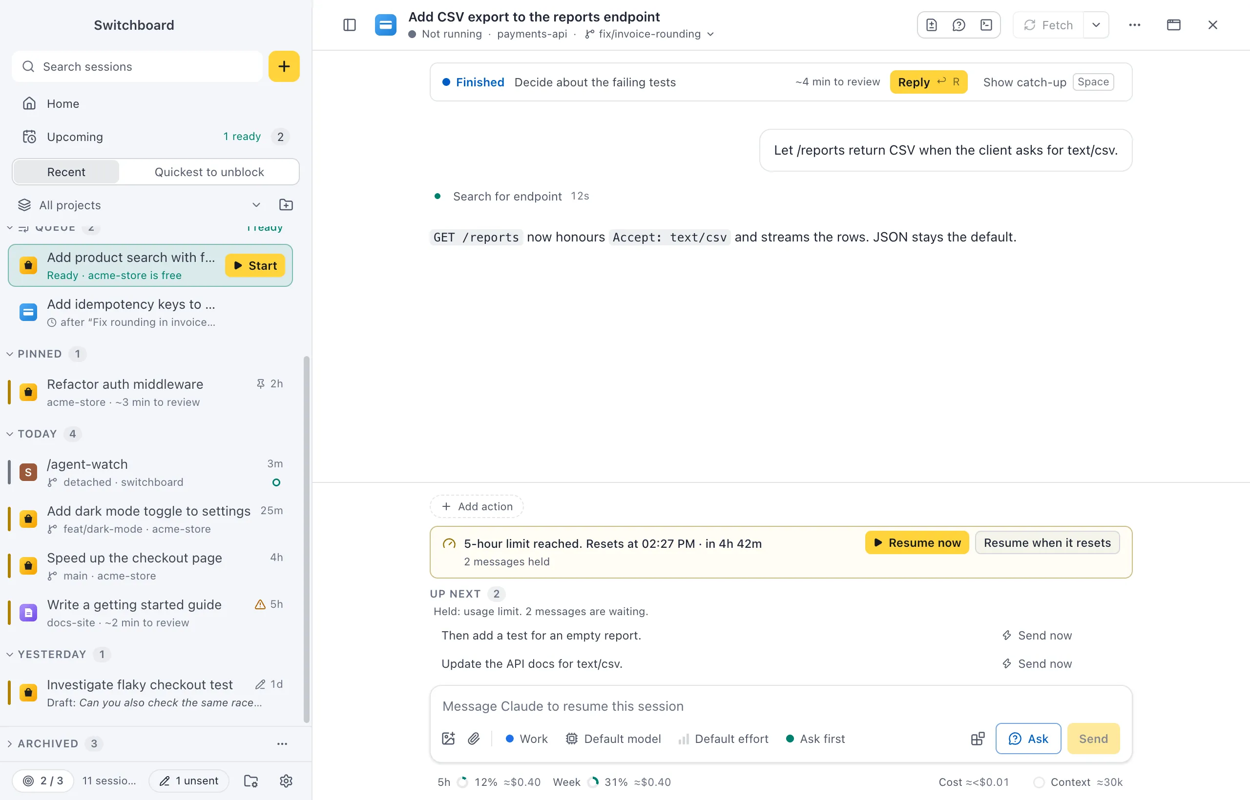Click the paperclip attach icon
Screen dimensions: 1250x800
(x=474, y=739)
